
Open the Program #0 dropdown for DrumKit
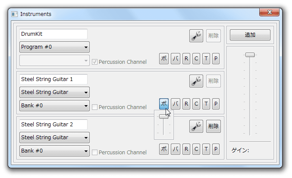(x=54, y=47)
